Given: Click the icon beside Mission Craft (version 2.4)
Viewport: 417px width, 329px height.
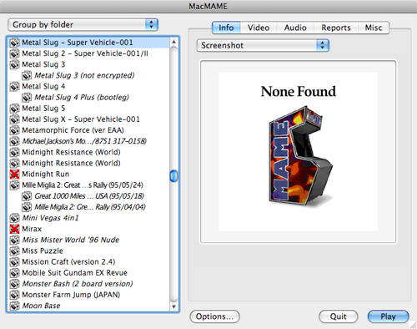Looking at the screenshot, I should (14, 262).
